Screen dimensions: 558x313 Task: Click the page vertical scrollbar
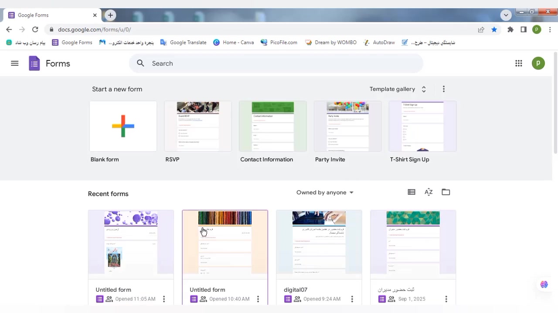[x=555, y=102]
